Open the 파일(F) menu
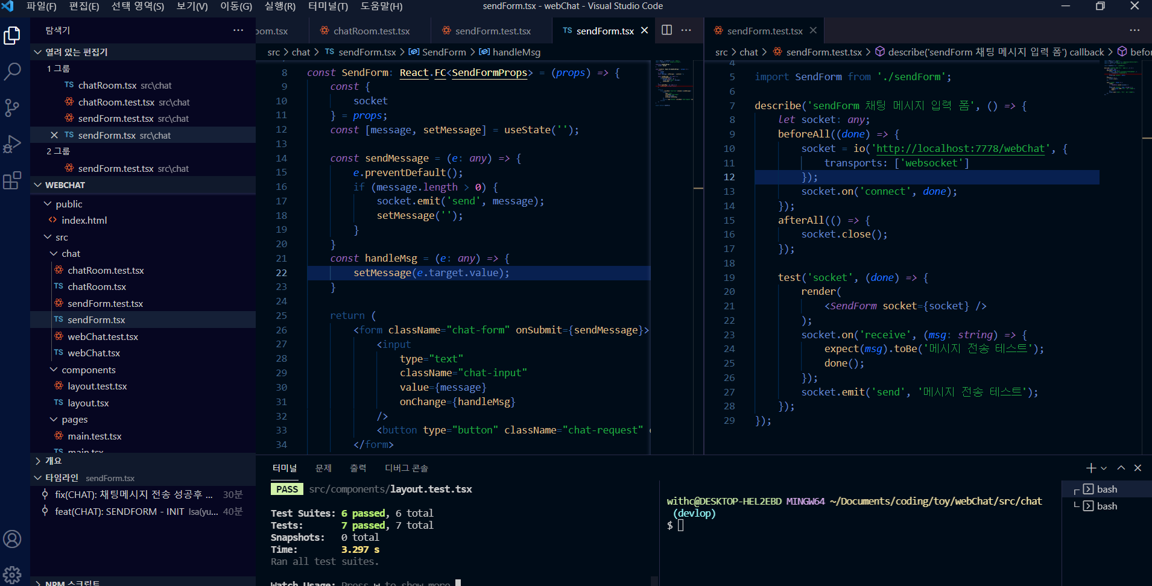The width and height of the screenshot is (1152, 586). [x=41, y=6]
